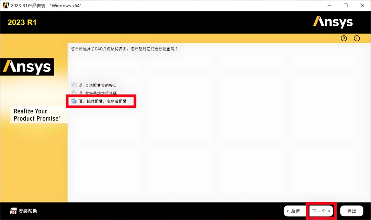This screenshot has height=220, width=371.
Task: Open the help question mark icon
Action: pos(344,38)
